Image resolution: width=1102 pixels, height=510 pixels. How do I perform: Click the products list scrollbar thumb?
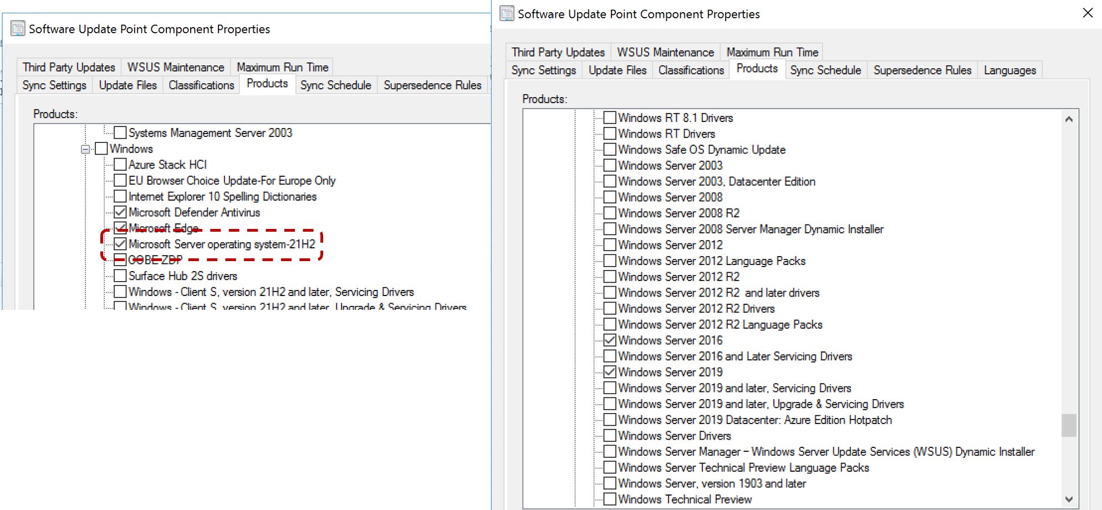click(x=1069, y=425)
